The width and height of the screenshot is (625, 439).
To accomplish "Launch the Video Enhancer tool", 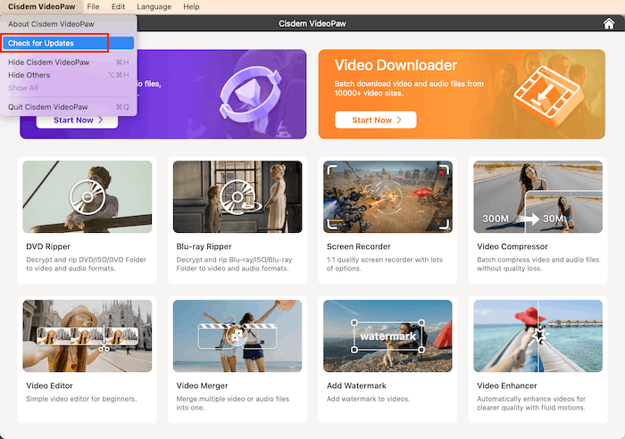I will [537, 335].
